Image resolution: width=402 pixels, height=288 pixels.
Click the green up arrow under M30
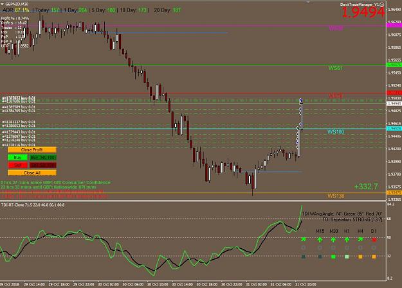[333, 240]
